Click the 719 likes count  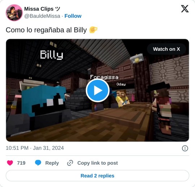coord(21,163)
